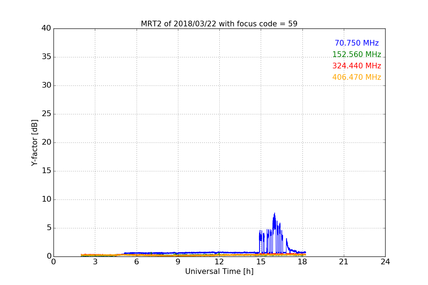Click the y-axis tick label 25

point(46,114)
